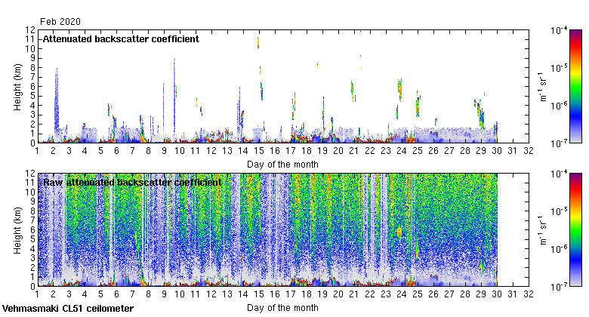589x317 pixels.
Task: Click "Day of the month" under the upper plot
Action: click(282, 165)
